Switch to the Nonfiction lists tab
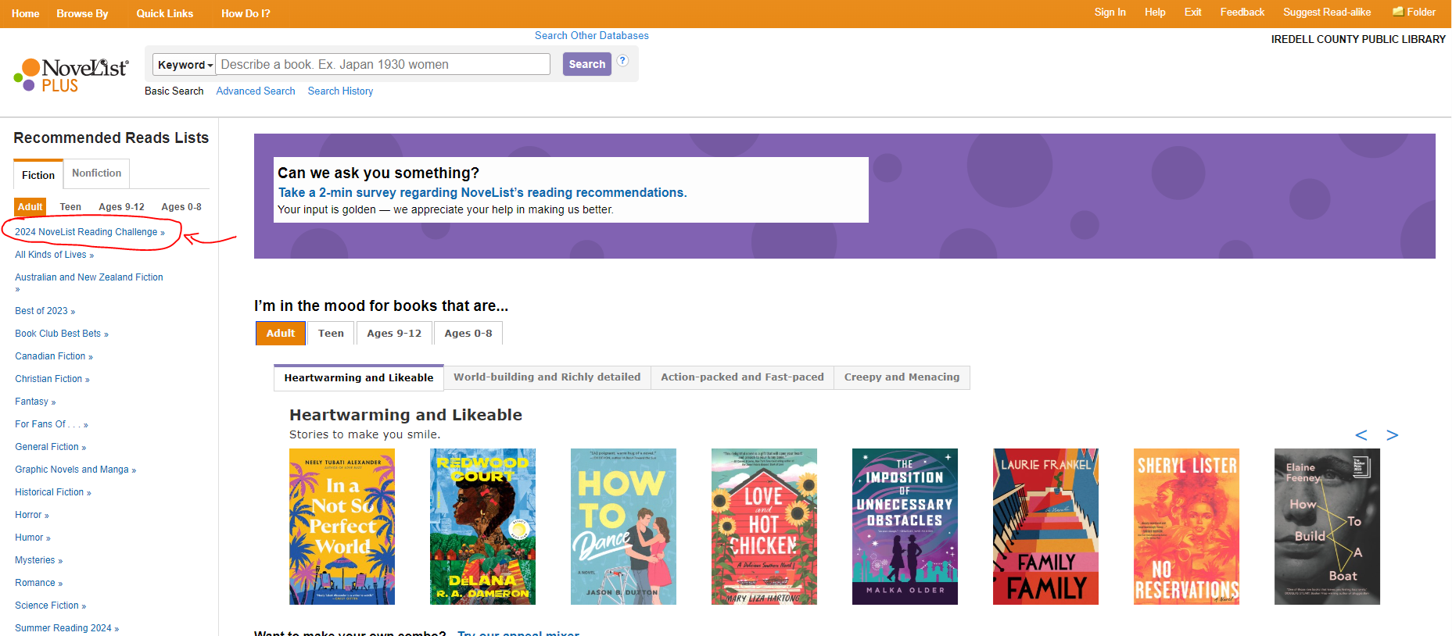The image size is (1452, 636). [97, 173]
